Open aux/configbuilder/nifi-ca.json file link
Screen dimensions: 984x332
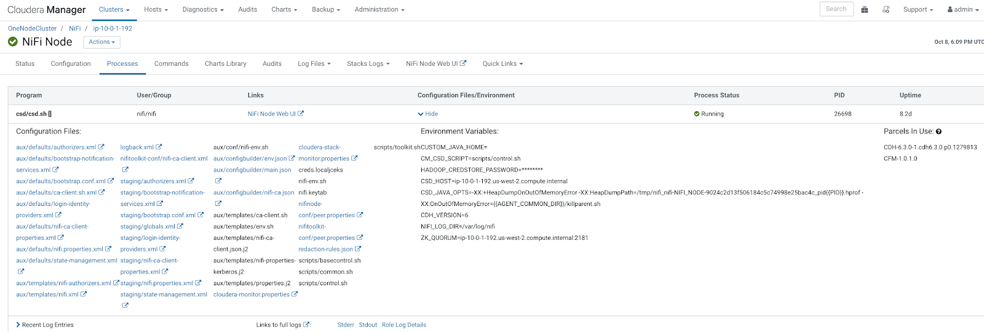tap(254, 192)
